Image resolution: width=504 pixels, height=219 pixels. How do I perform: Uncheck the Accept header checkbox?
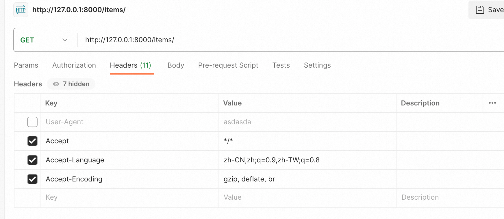click(x=32, y=141)
